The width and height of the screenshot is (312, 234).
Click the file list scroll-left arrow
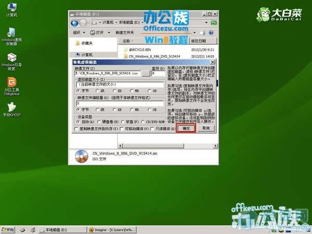click(120, 146)
